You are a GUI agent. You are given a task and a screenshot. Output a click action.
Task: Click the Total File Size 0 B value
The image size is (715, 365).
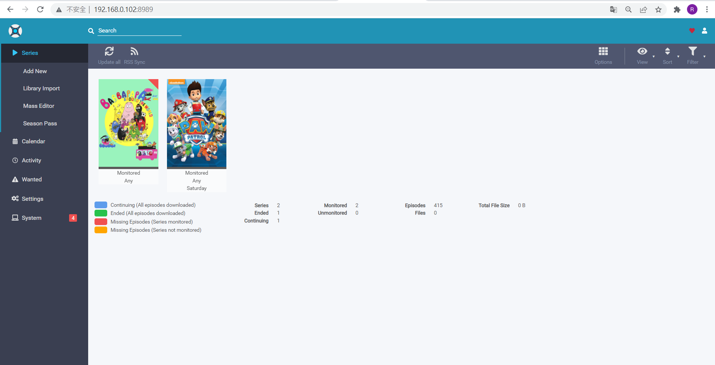521,205
